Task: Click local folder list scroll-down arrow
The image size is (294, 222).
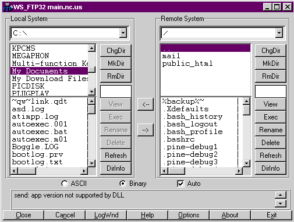Action: pos(91,91)
